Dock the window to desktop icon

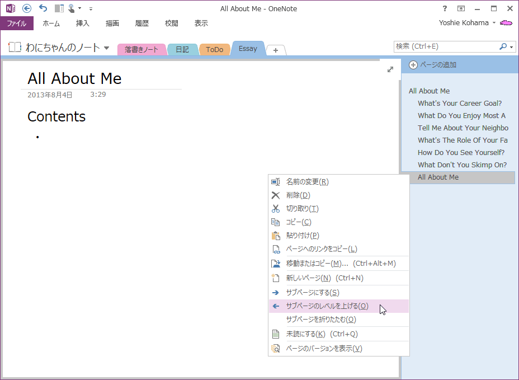point(59,8)
